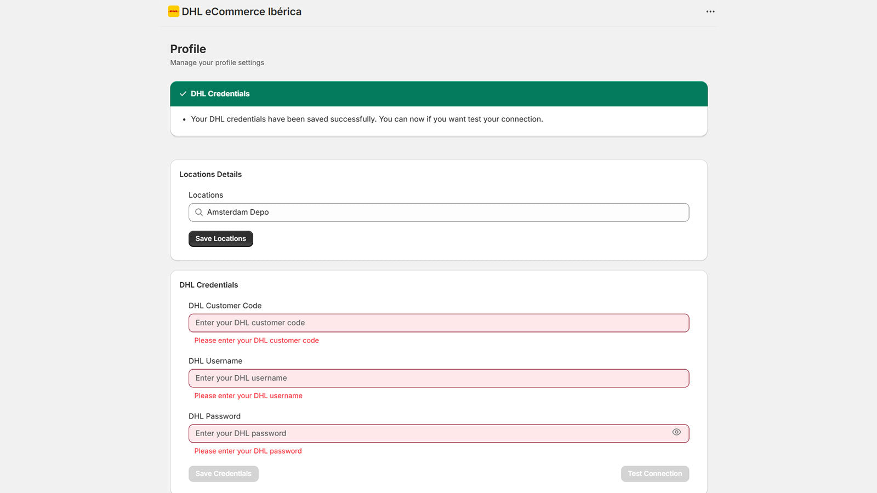The image size is (877, 493).
Task: Click the 'Profile' page heading
Action: click(188, 49)
